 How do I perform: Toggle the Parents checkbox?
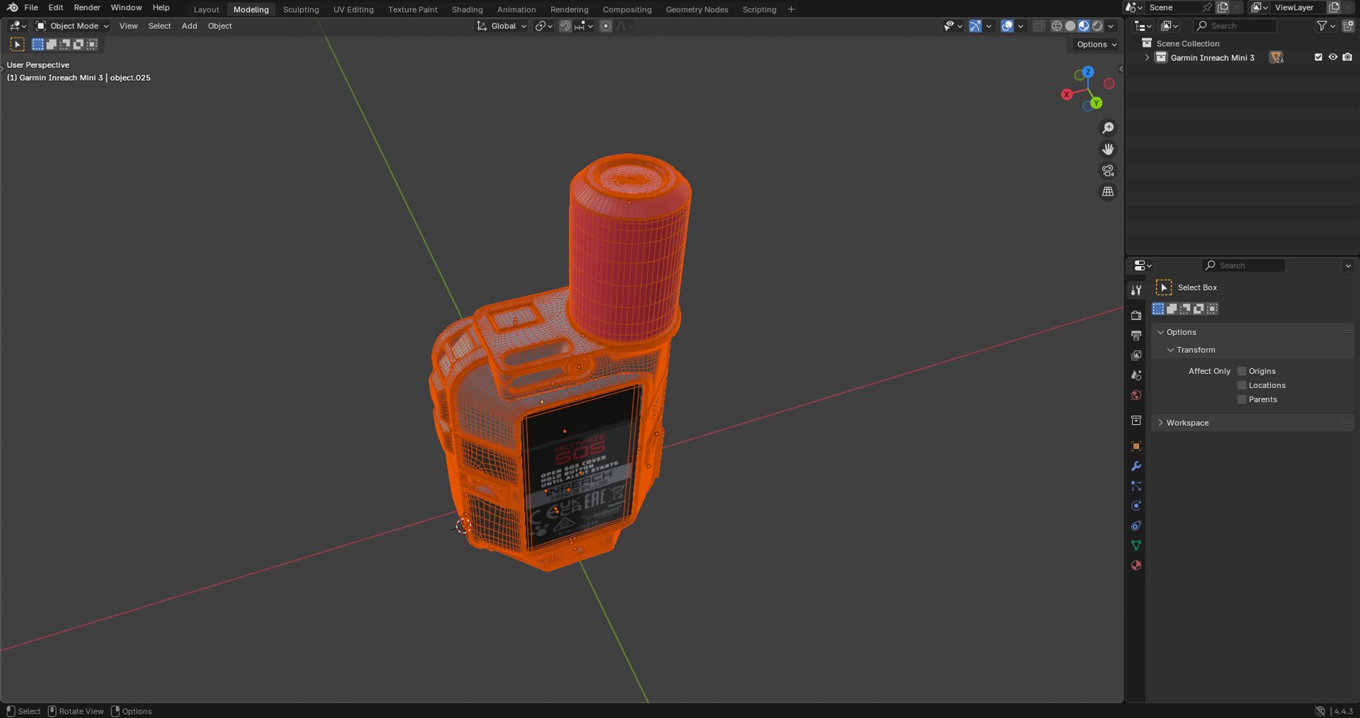tap(1242, 399)
